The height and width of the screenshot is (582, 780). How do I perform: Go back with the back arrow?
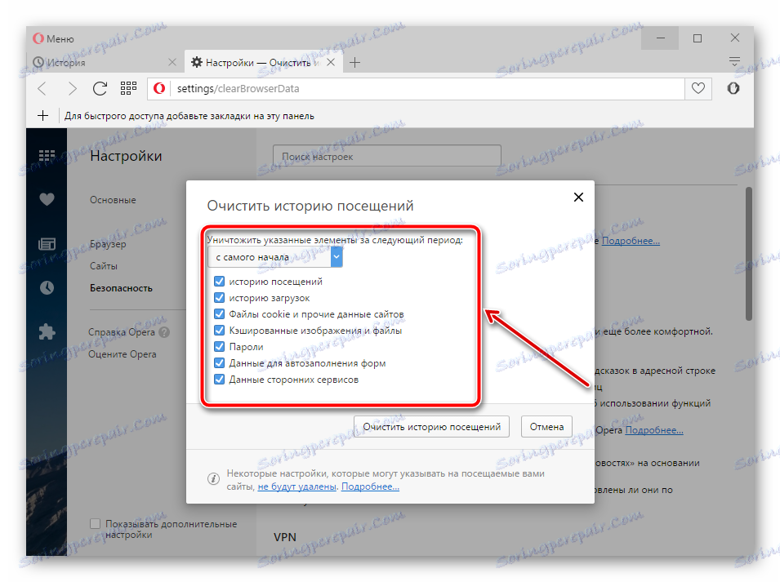click(x=42, y=88)
